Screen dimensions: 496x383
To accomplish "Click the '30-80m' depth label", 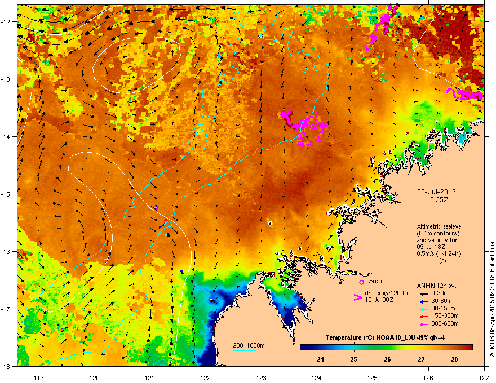I will click(441, 301).
